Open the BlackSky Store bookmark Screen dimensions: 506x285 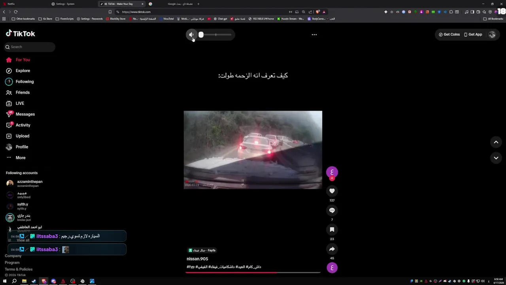coord(115,19)
